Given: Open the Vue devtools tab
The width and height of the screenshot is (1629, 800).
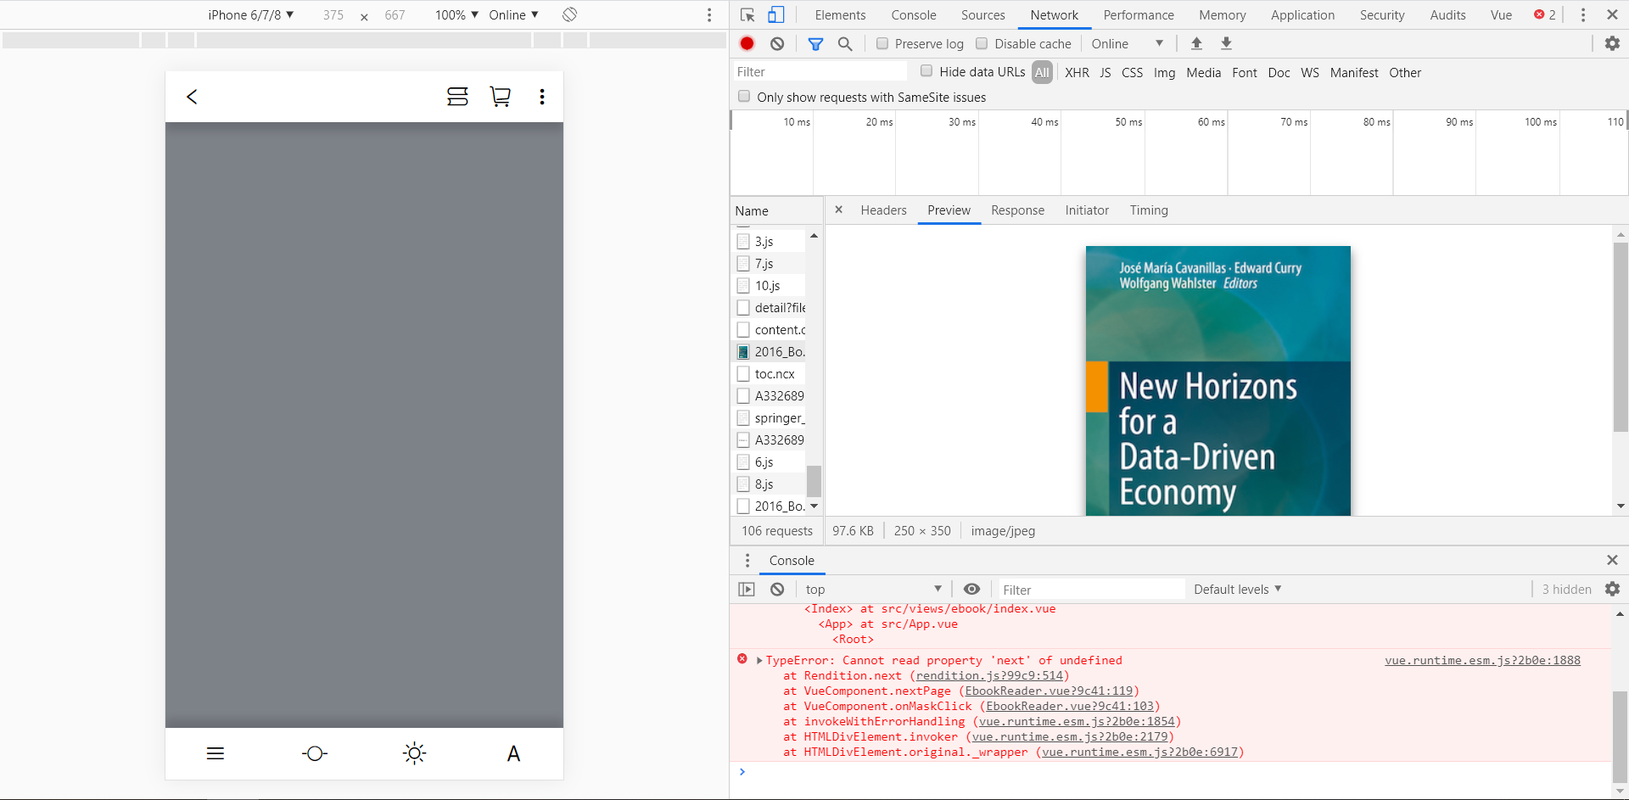Looking at the screenshot, I should point(1501,14).
